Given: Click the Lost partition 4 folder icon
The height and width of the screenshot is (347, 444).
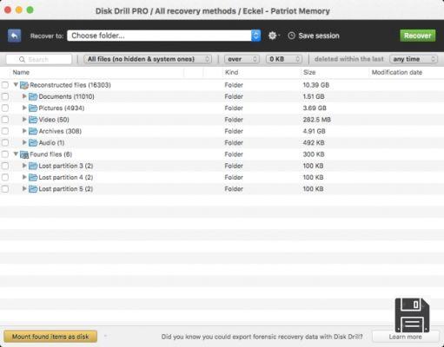Looking at the screenshot, I should tap(33, 178).
